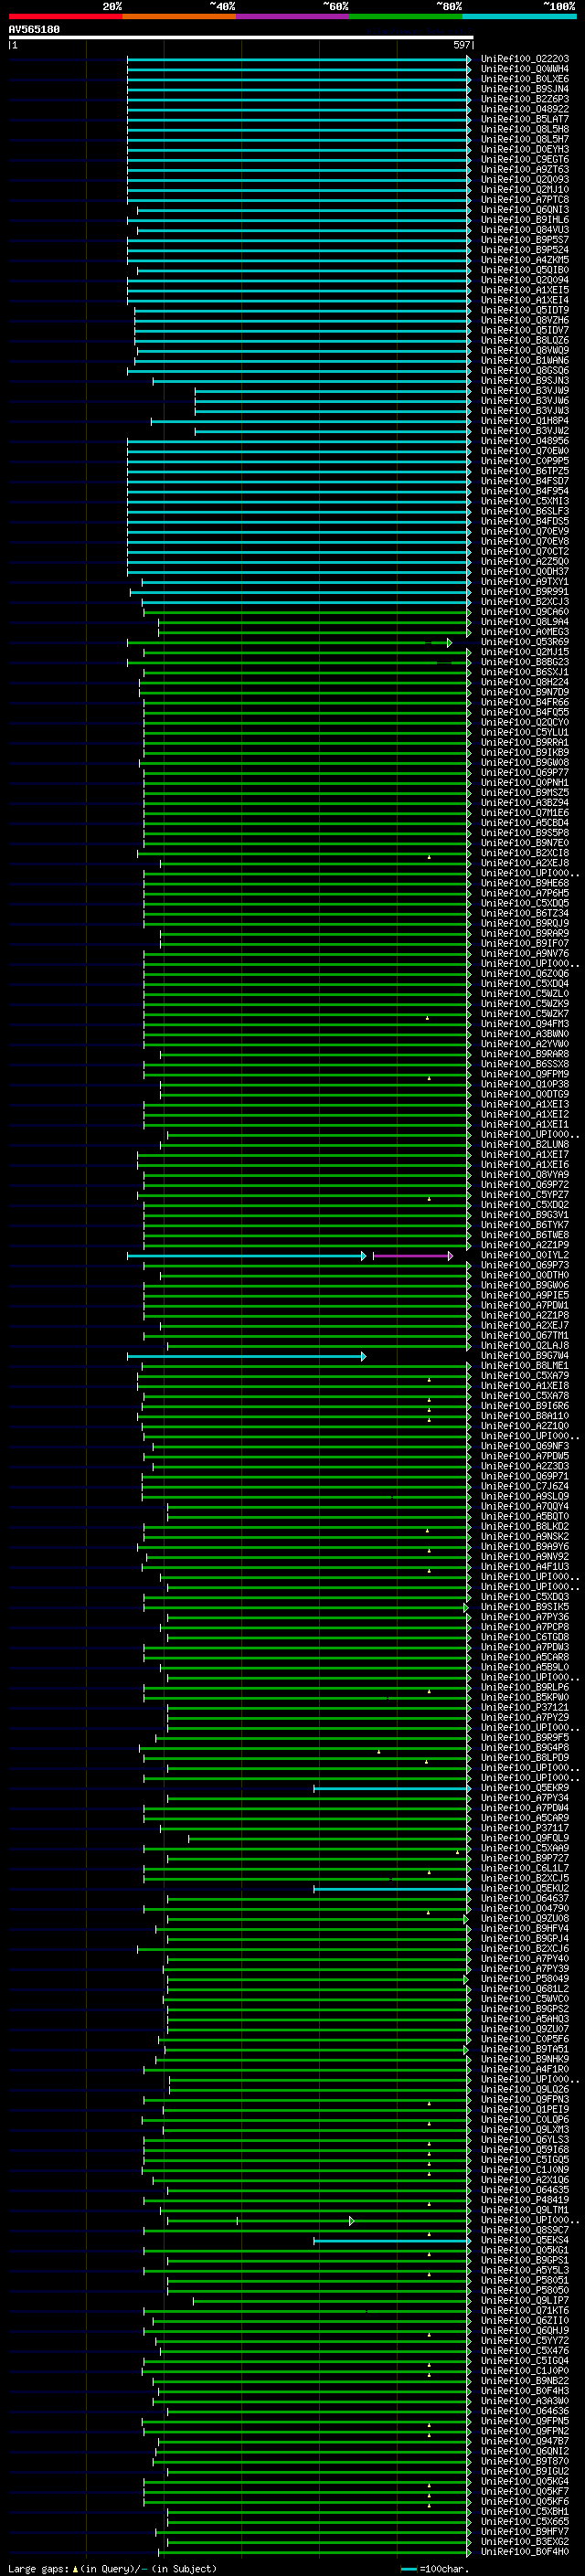585x2576 pixels.
Task: Click the green ~80% identity legend segment
Action: tap(406, 17)
